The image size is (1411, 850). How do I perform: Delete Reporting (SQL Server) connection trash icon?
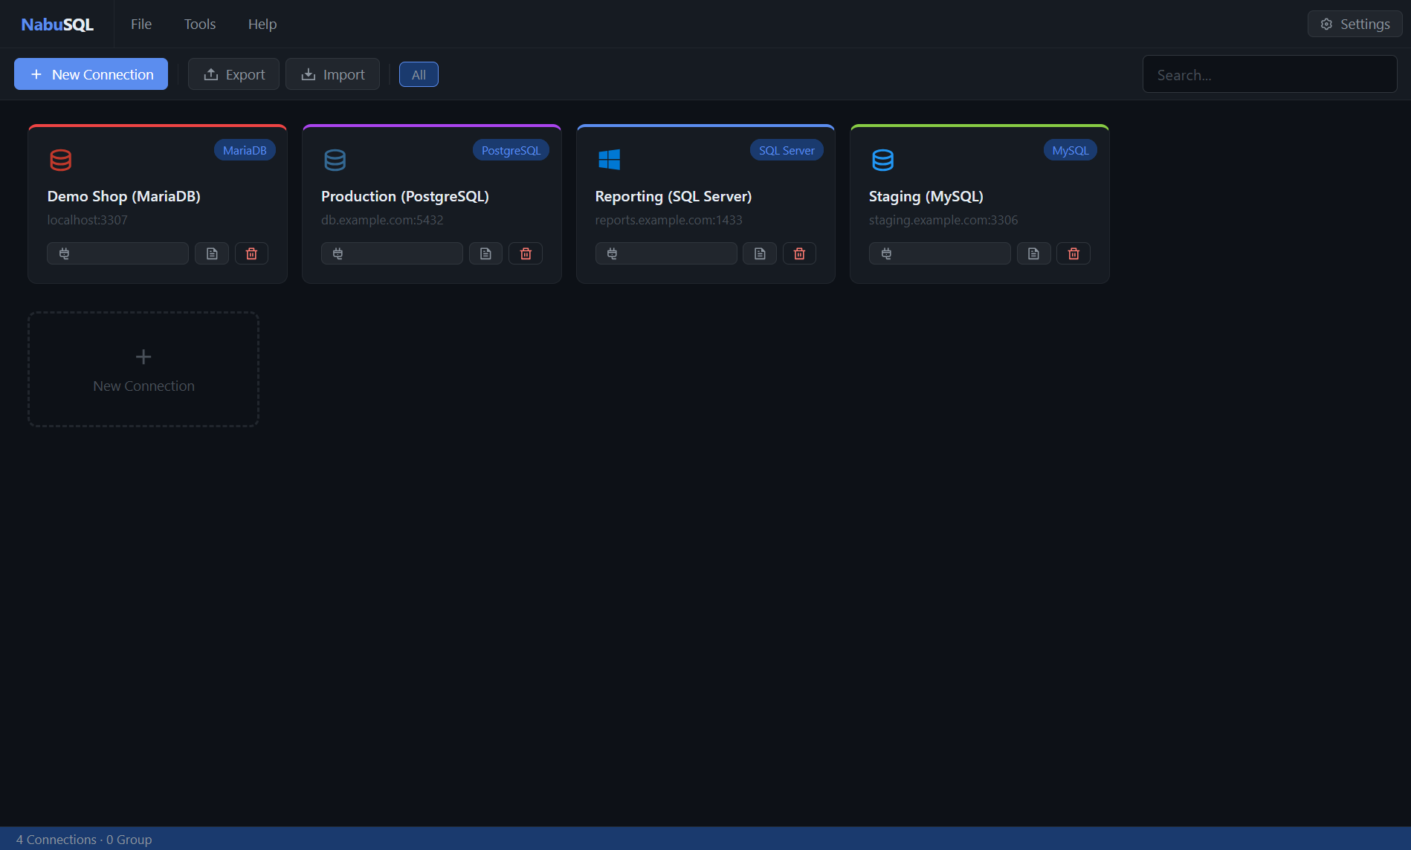[x=799, y=253]
